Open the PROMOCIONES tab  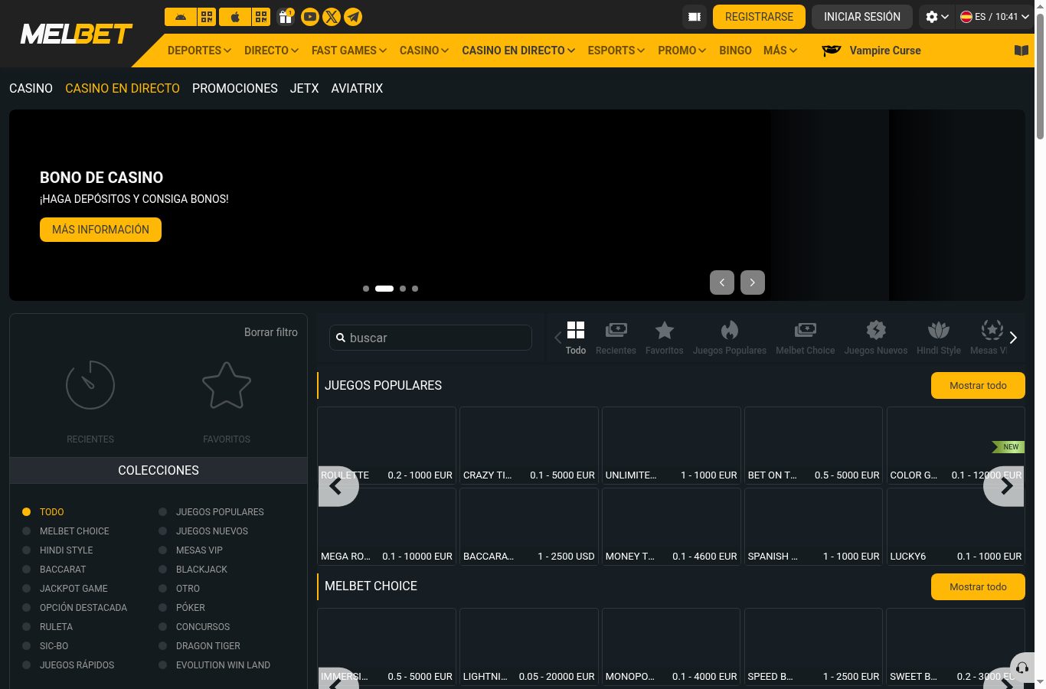point(235,89)
